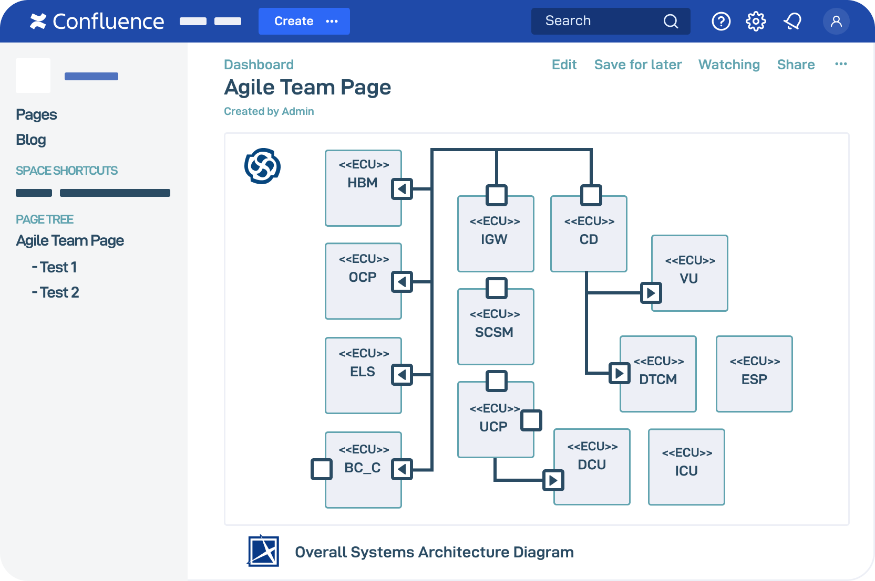Click the DTCM port arrow icon
The height and width of the screenshot is (581, 875).
pyautogui.click(x=620, y=373)
